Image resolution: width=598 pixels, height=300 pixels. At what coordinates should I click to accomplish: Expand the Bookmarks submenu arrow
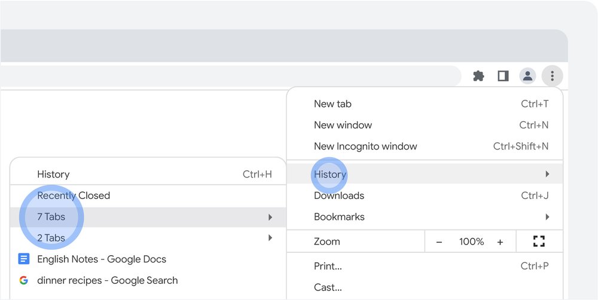tap(547, 217)
